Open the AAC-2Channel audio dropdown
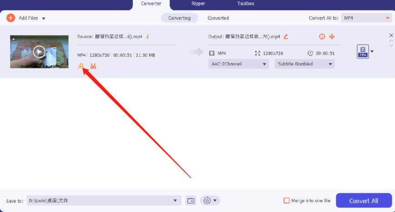This screenshot has width=395, height=212. tap(238, 64)
